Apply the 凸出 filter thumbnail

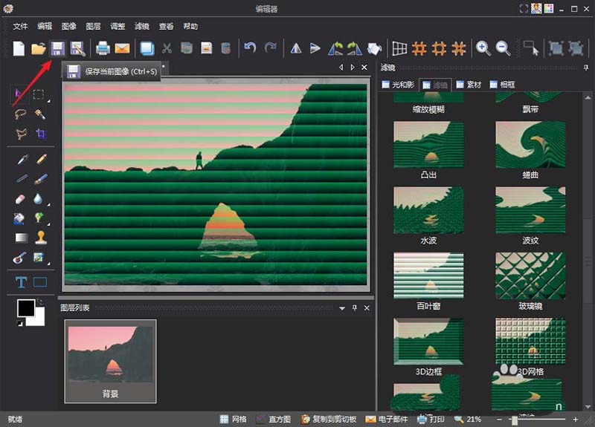click(428, 144)
